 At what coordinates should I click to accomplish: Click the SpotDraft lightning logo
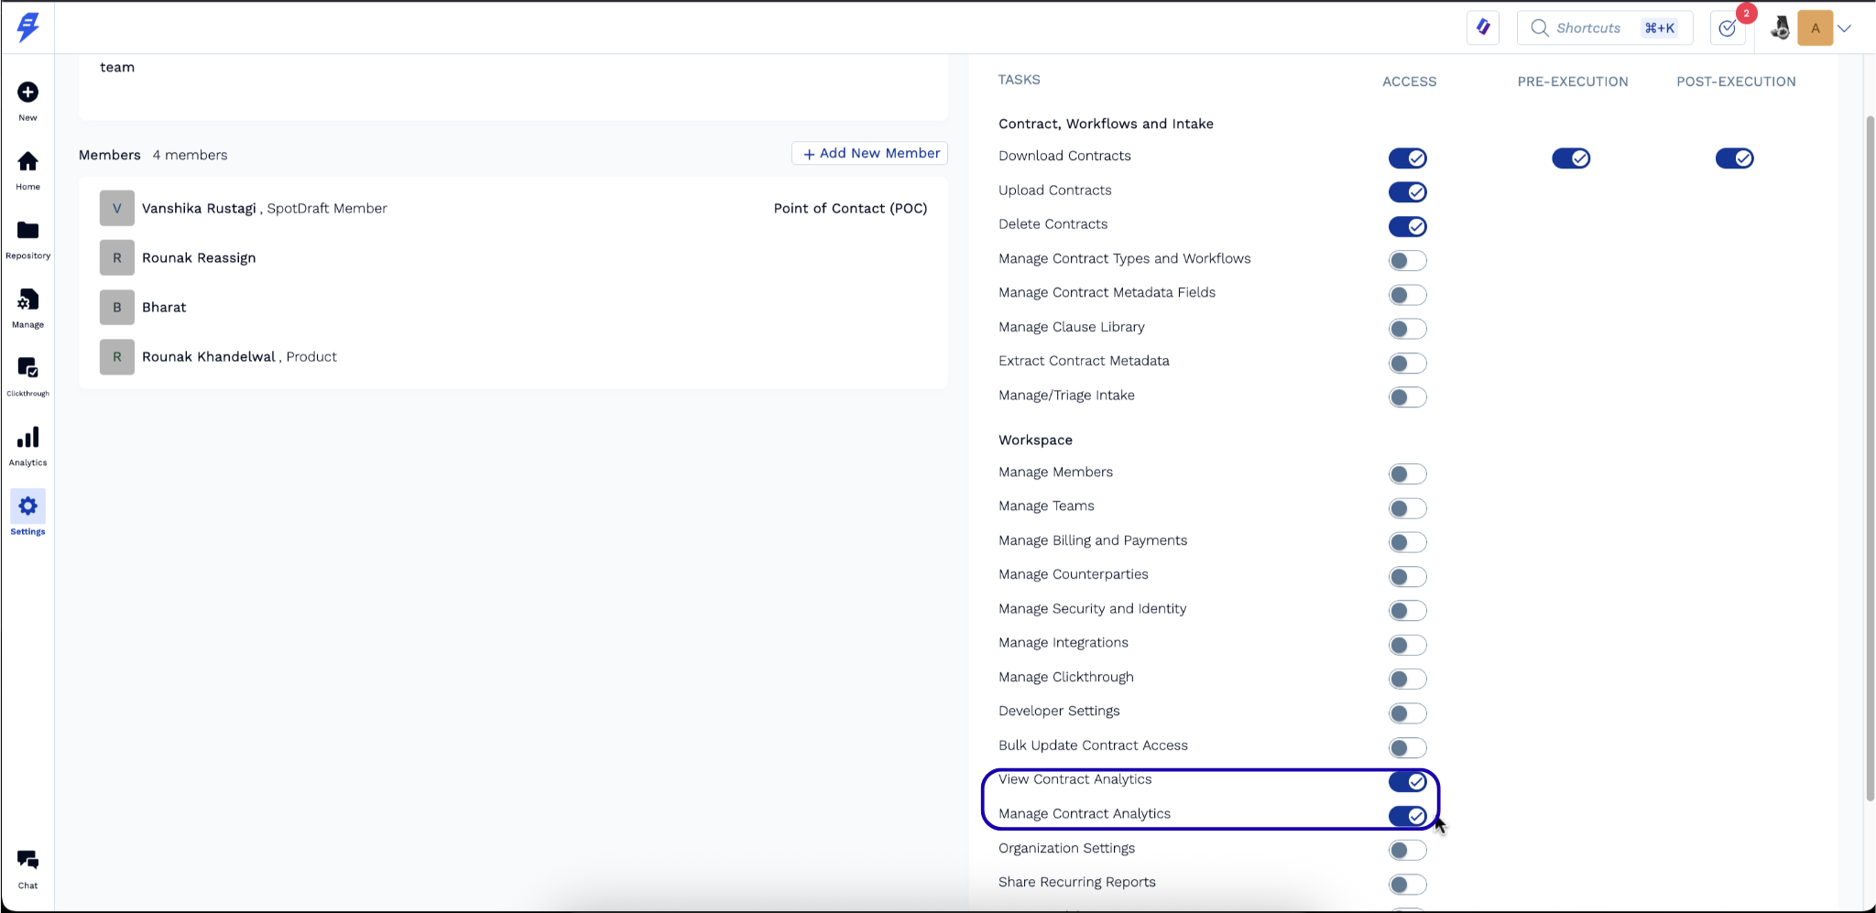[x=27, y=27]
